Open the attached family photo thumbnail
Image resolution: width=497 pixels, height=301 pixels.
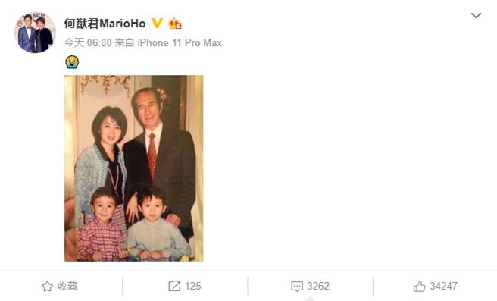tap(134, 168)
